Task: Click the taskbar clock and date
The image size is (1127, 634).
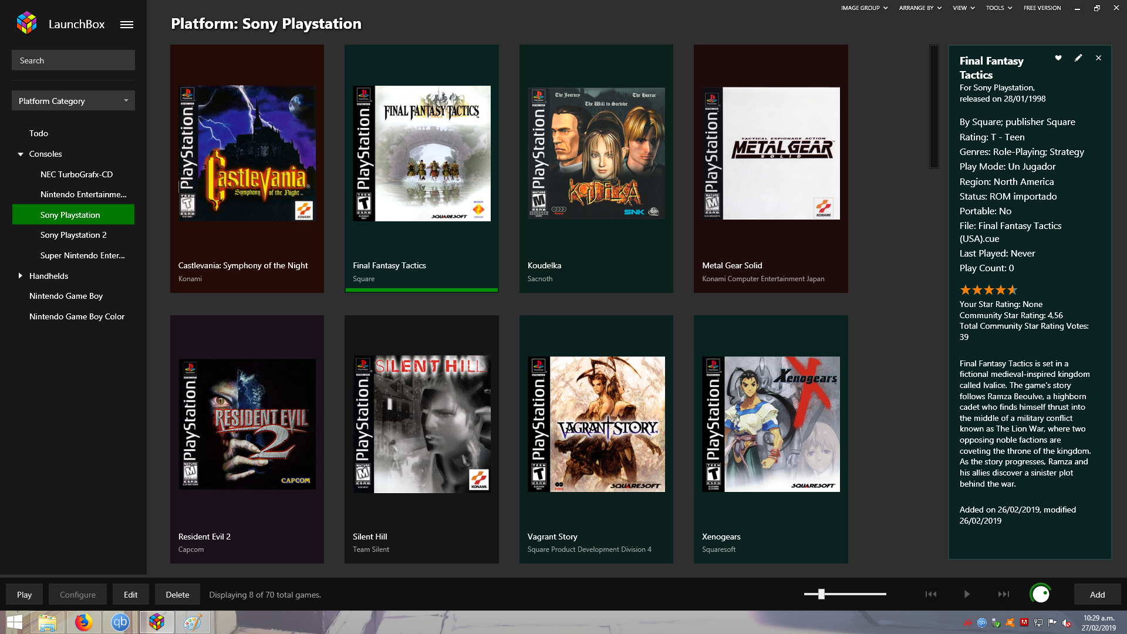Action: click(x=1099, y=623)
